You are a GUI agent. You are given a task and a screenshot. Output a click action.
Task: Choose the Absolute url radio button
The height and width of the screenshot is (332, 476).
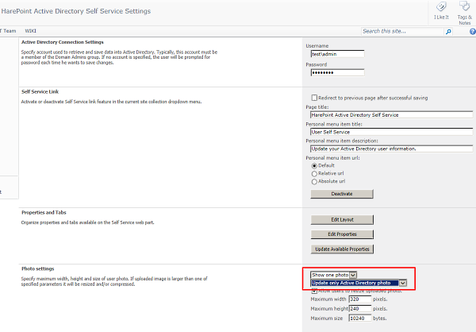tap(314, 181)
